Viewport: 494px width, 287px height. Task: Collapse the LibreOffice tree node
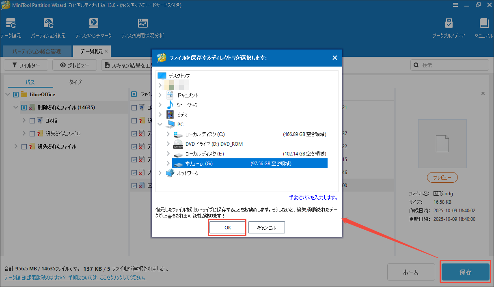point(8,94)
